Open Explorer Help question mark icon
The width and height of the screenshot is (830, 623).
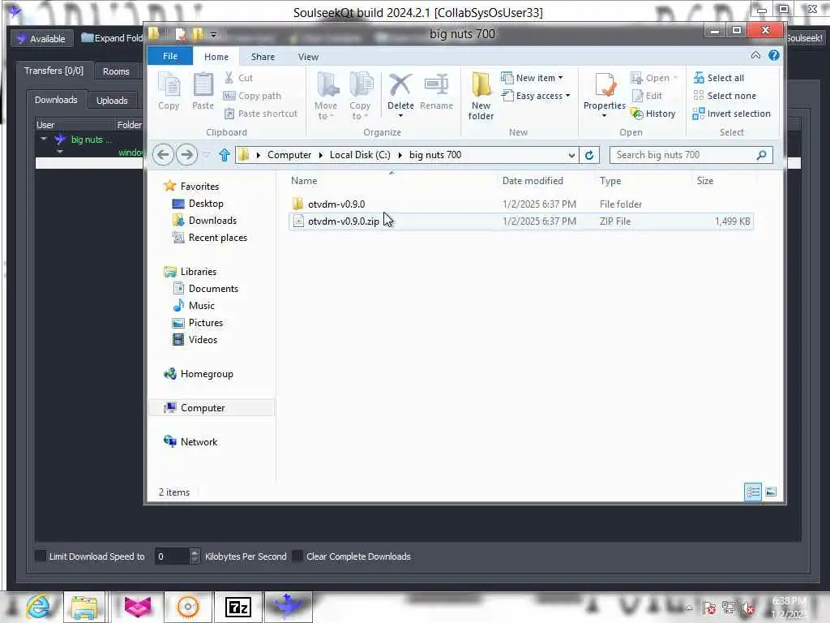774,55
